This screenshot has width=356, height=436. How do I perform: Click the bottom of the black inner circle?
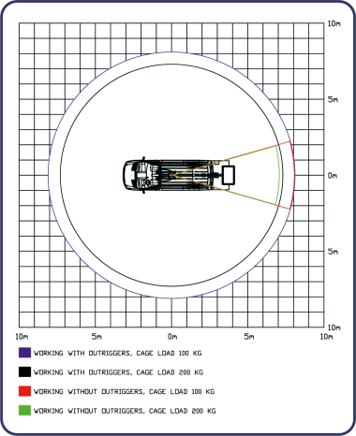pyautogui.click(x=171, y=285)
